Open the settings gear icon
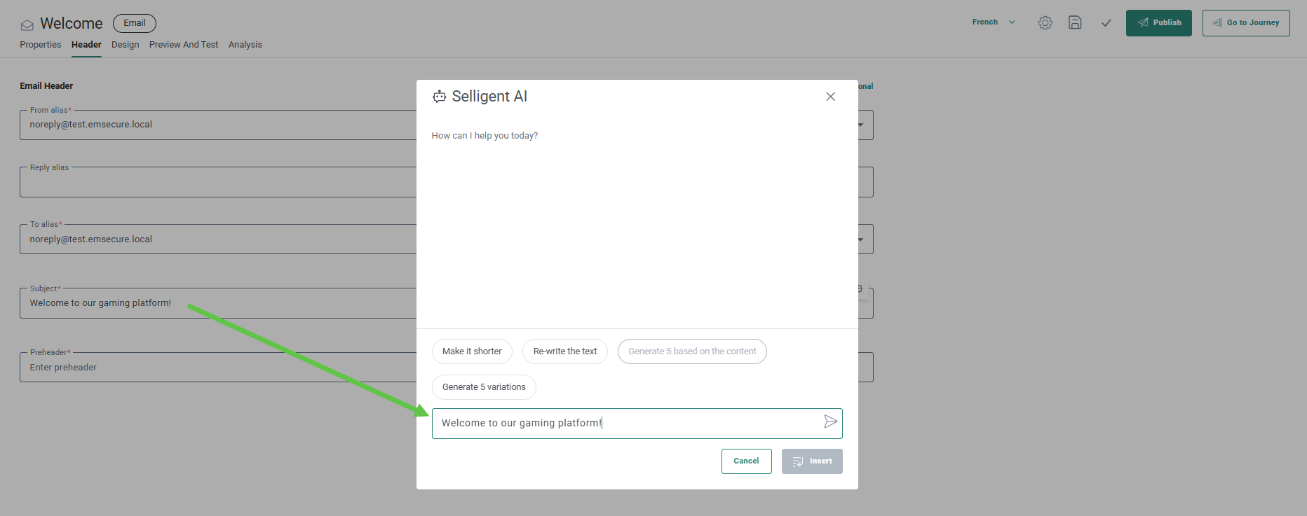This screenshot has width=1307, height=516. click(1045, 22)
